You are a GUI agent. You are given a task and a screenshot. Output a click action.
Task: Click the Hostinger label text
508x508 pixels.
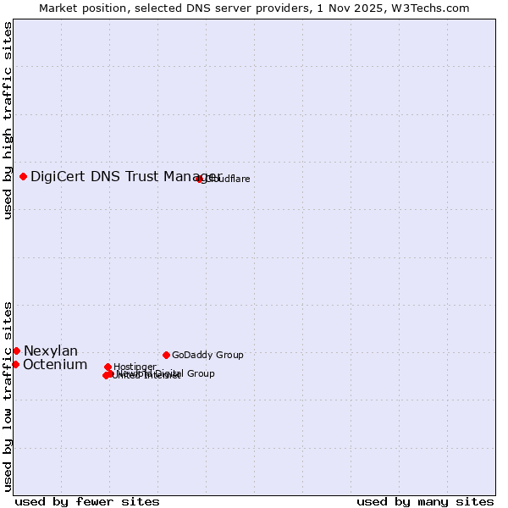[135, 367]
